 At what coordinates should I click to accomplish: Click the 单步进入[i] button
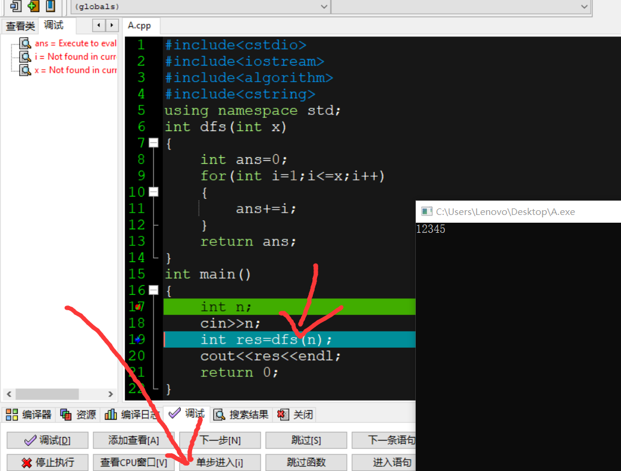tap(220, 462)
